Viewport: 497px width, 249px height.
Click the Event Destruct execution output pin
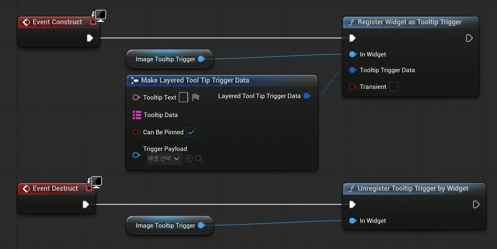coord(86,204)
